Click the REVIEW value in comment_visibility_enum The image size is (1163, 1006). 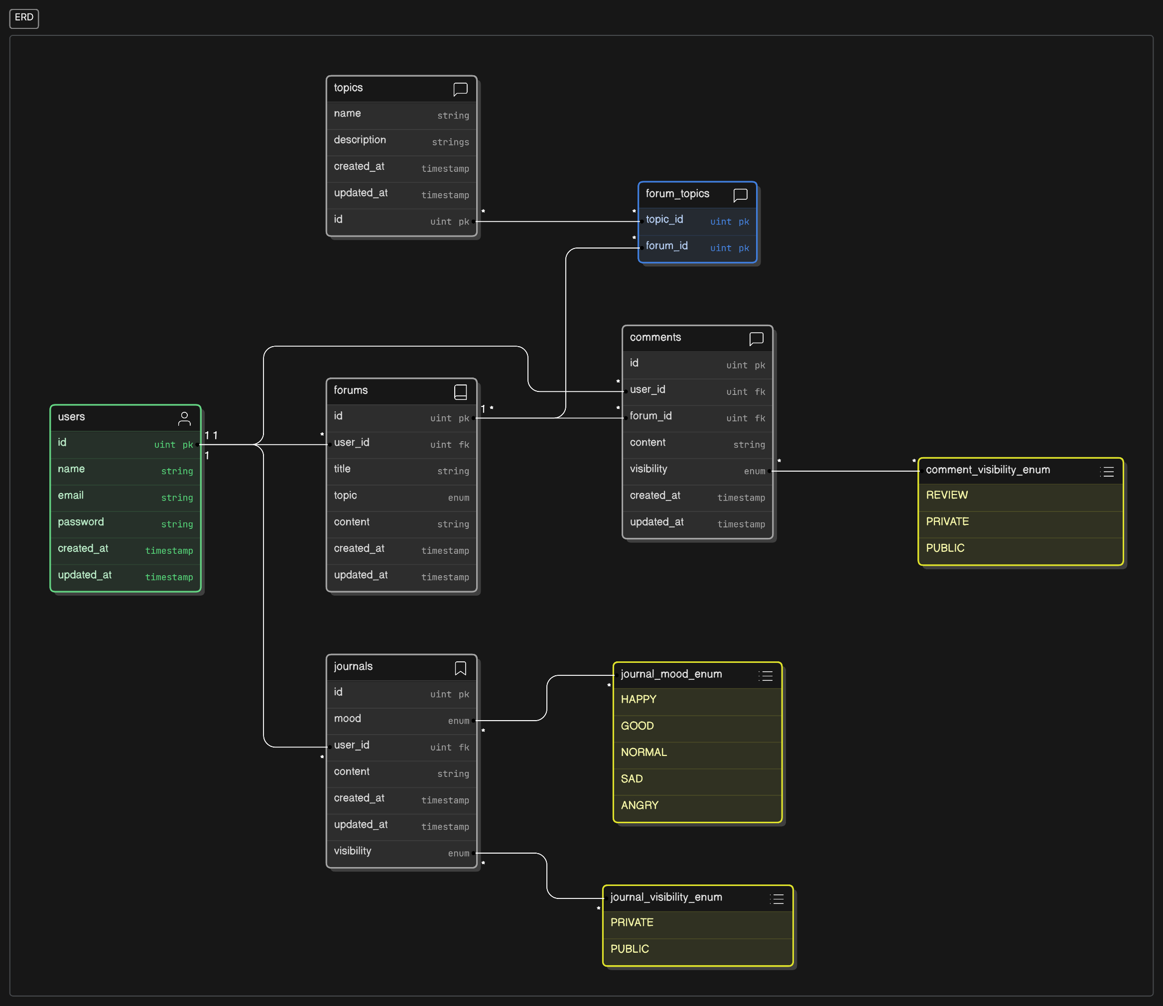tap(1020, 496)
